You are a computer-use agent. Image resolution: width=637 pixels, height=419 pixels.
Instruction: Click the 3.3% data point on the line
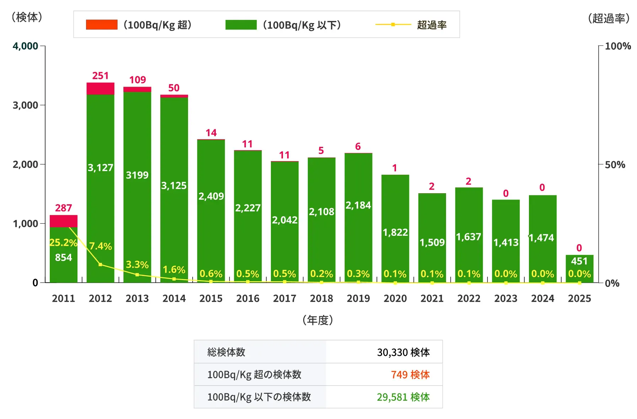(x=137, y=274)
